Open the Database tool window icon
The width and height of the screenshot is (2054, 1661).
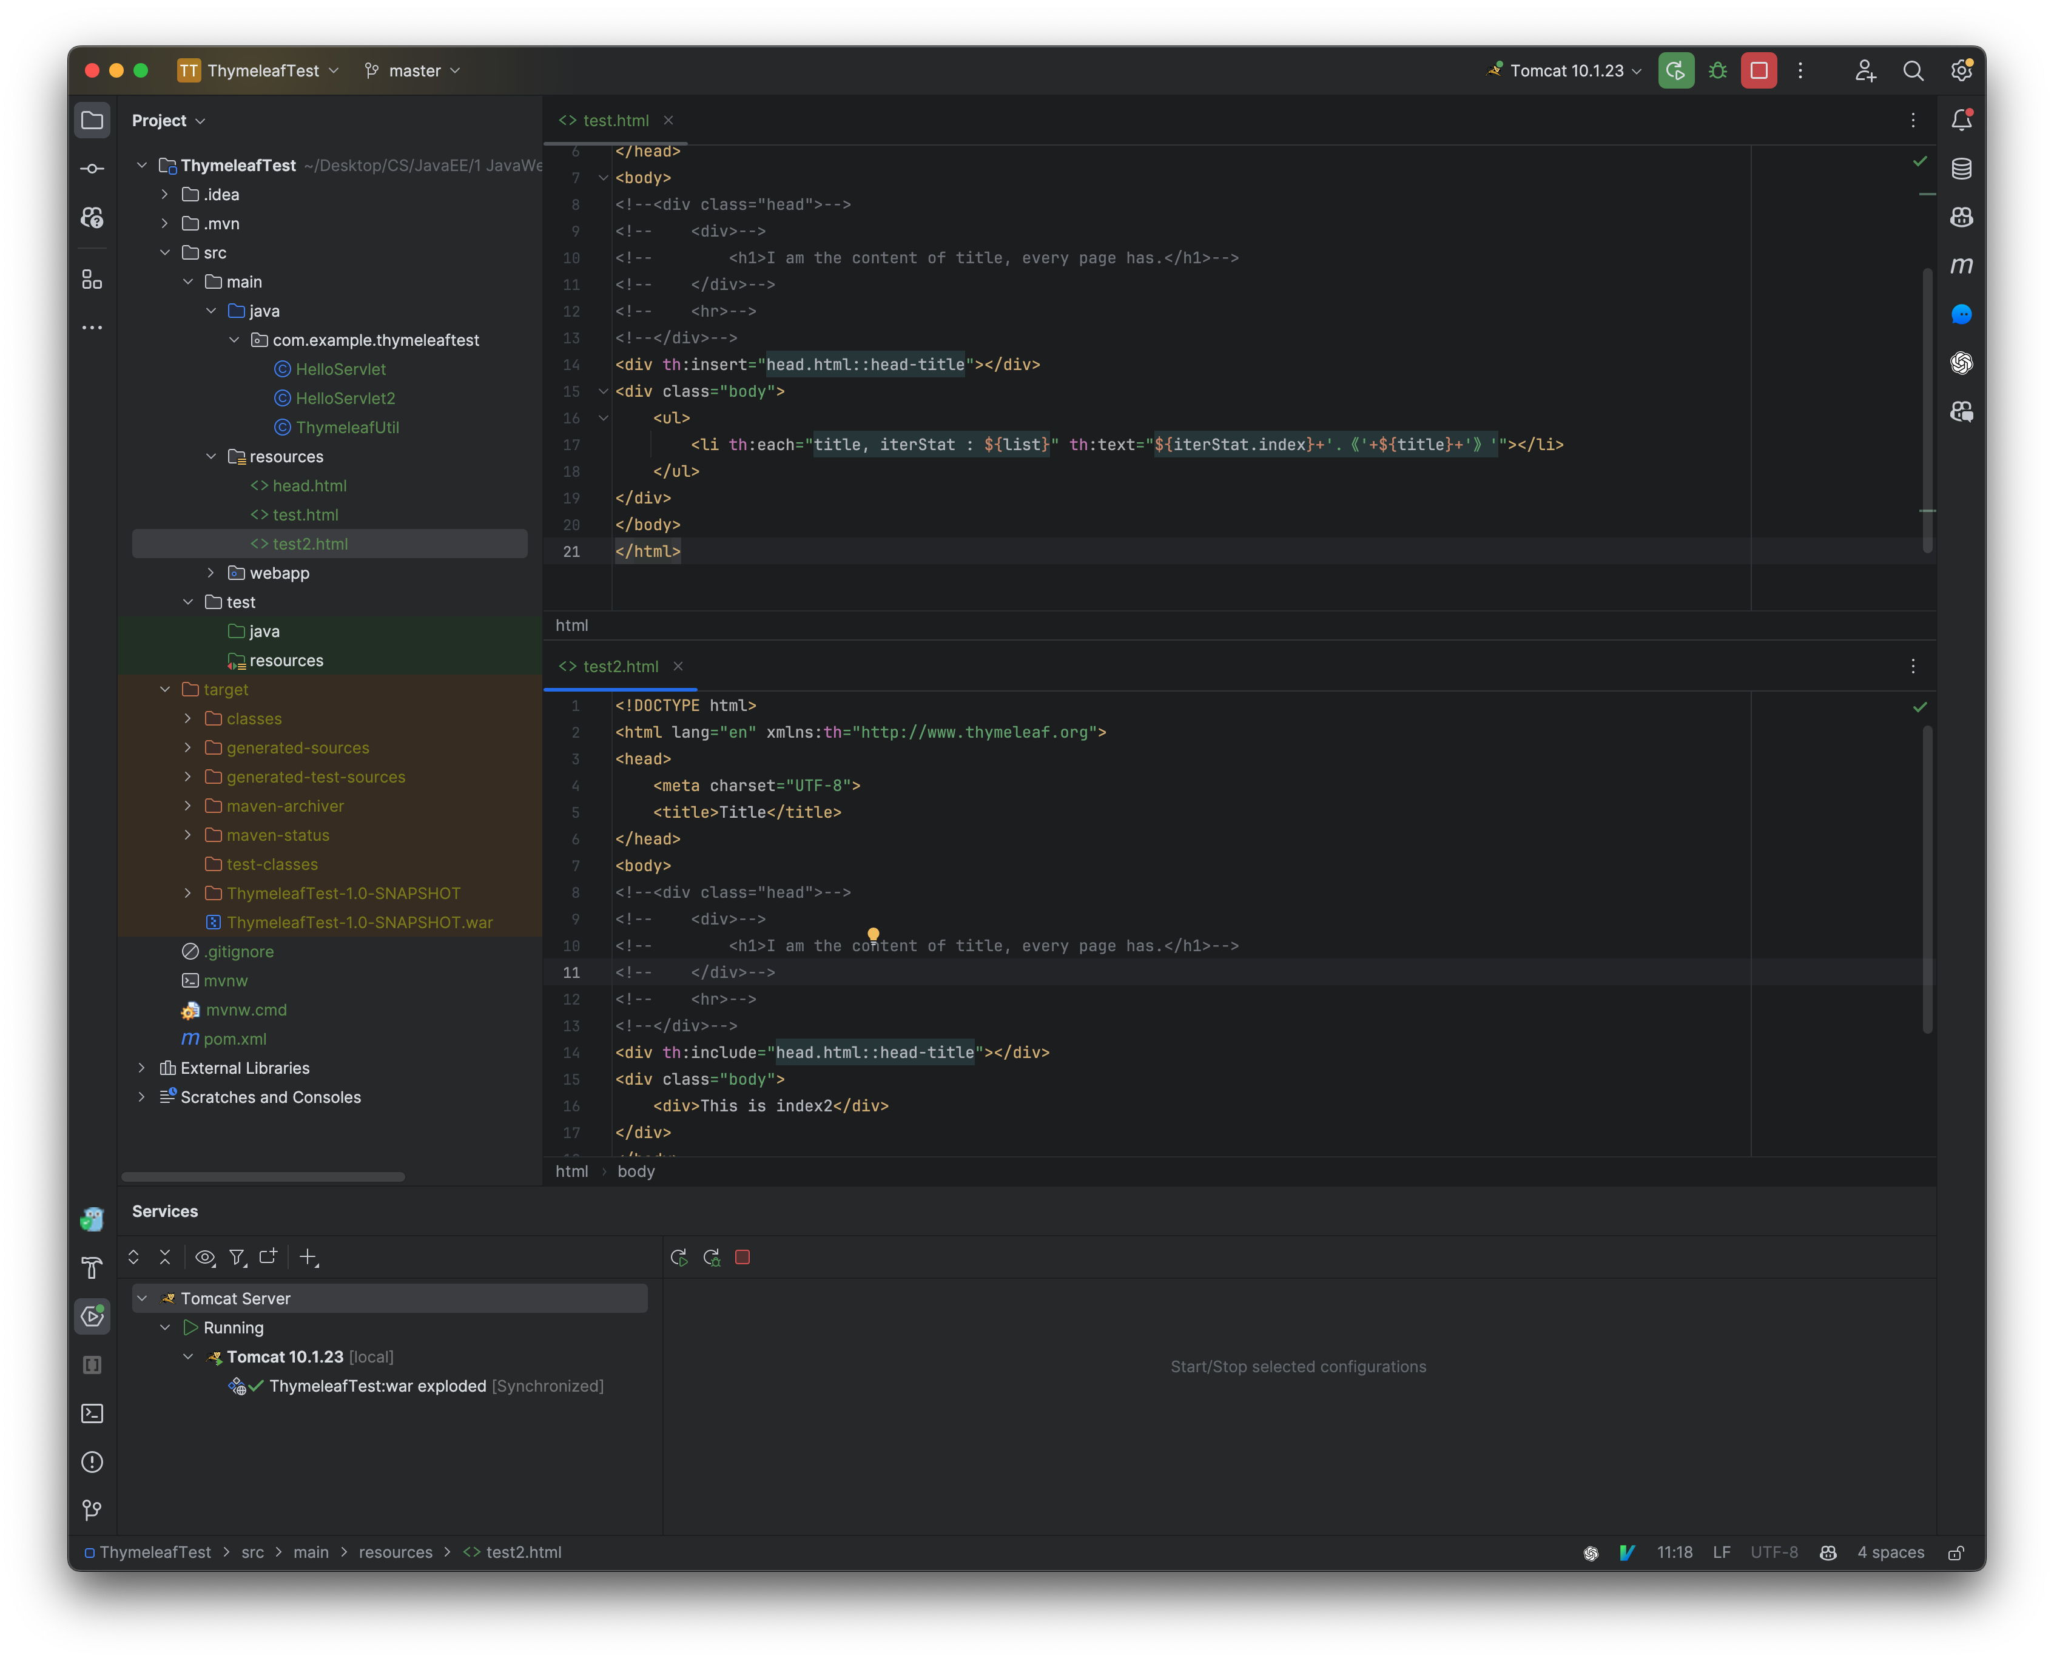1962,169
